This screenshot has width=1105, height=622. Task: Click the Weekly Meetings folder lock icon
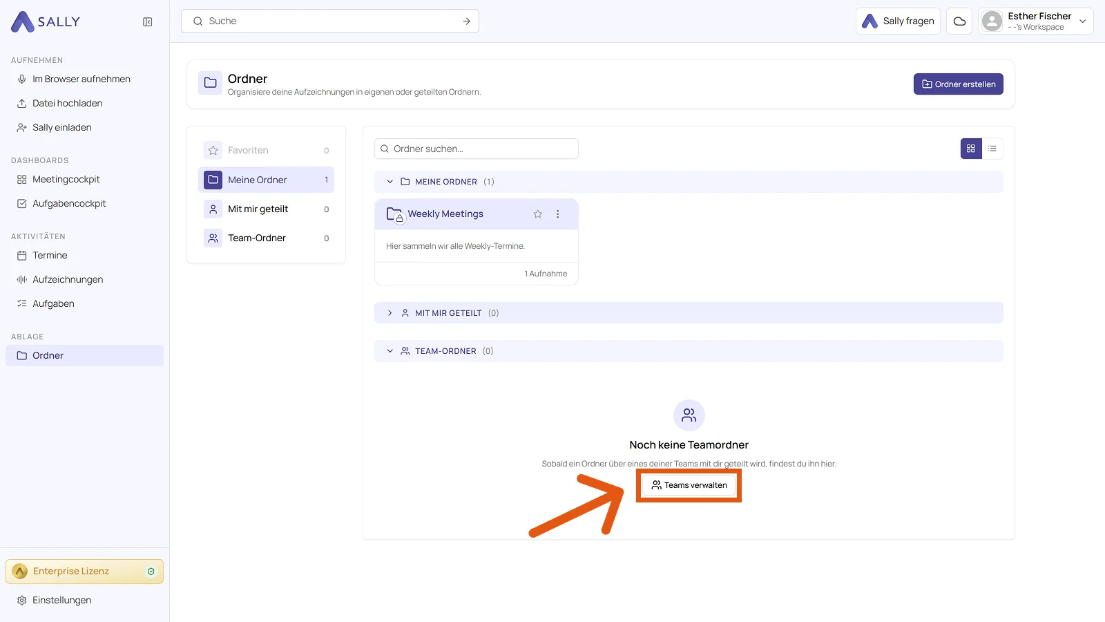point(399,218)
